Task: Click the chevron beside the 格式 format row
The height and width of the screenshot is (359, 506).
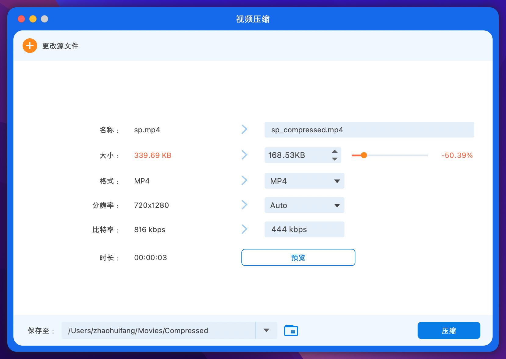Action: point(244,180)
